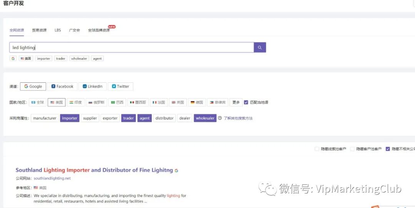415x208 pixels.
Task: Open southlandlighting.net website link
Action: pyautogui.click(x=52, y=179)
